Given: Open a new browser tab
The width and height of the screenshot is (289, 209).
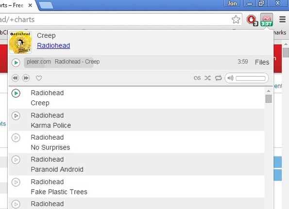Looking at the screenshot, I should 46,5.
